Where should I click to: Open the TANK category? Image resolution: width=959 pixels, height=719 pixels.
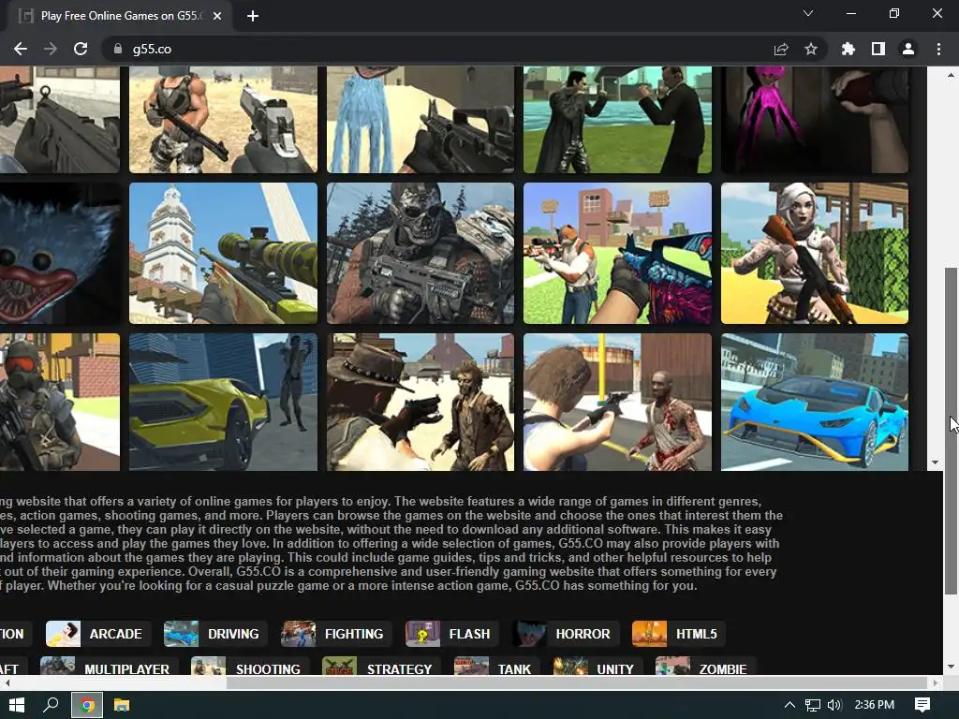click(x=497, y=667)
